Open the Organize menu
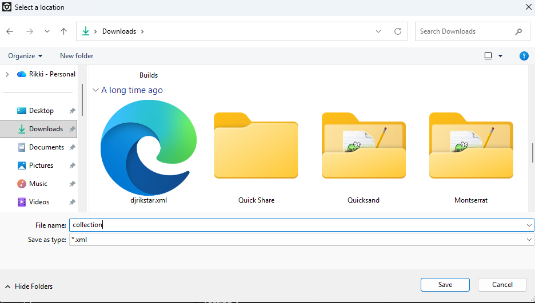The image size is (535, 303). [x=25, y=56]
